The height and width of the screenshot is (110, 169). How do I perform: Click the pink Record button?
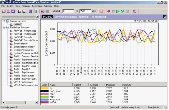[x=108, y=11]
